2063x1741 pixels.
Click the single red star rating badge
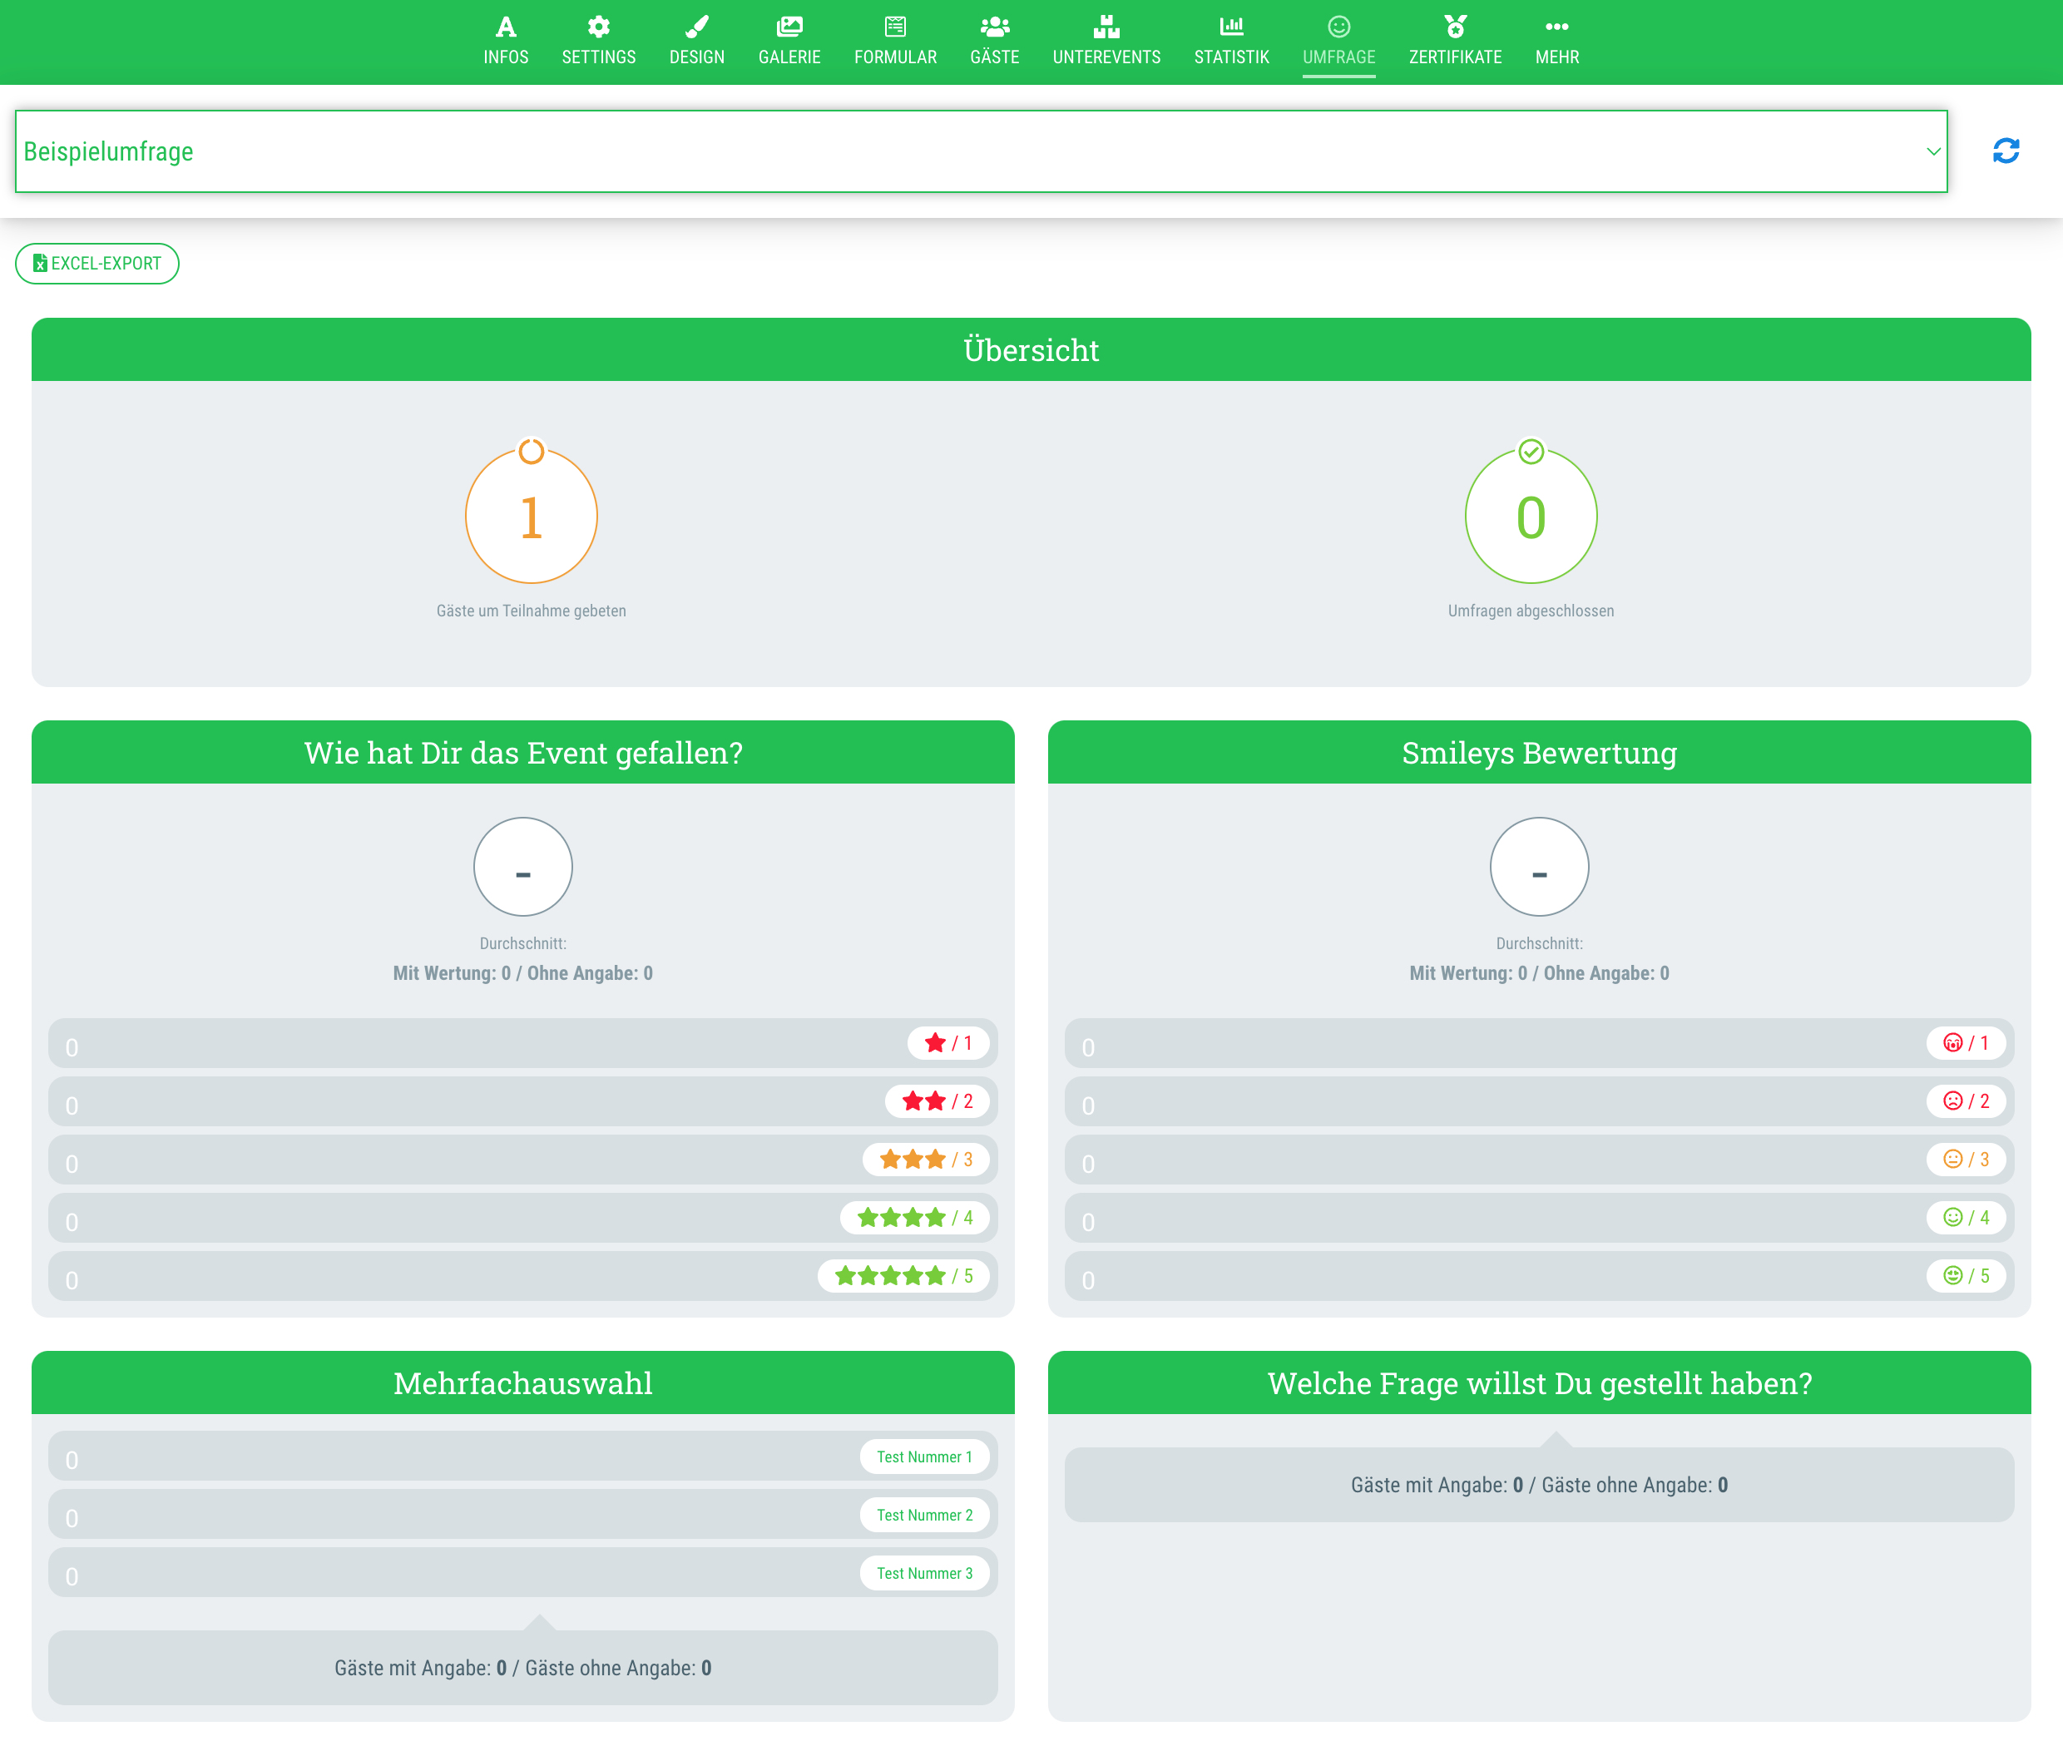(x=947, y=1043)
